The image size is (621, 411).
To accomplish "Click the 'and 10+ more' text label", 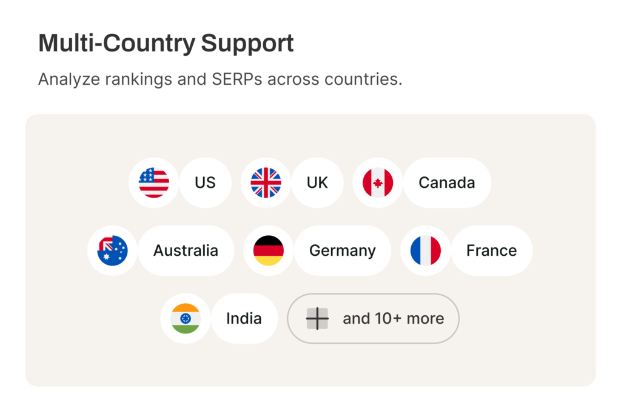I will (393, 318).
